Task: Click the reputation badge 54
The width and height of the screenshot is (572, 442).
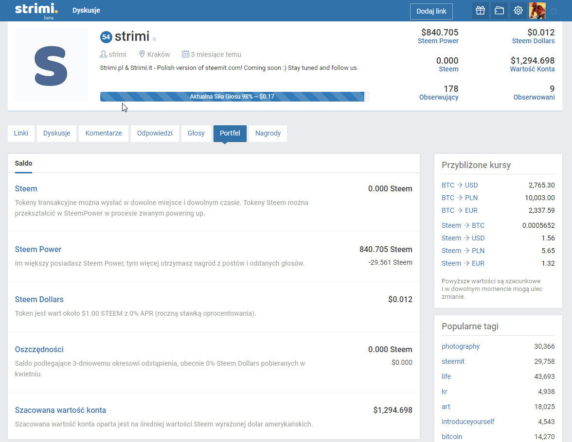Action: 106,37
